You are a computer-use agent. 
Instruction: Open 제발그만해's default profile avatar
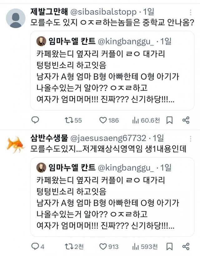point(16,18)
